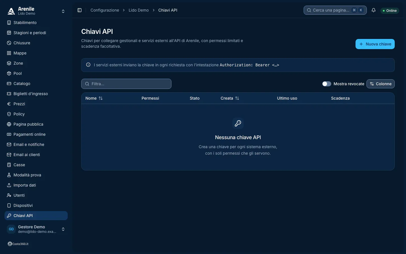The image size is (406, 254).
Task: Open Stagioni e periodi page
Action: pyautogui.click(x=36, y=33)
